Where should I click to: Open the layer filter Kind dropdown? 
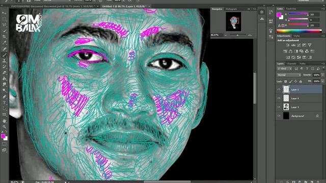tap(284, 69)
